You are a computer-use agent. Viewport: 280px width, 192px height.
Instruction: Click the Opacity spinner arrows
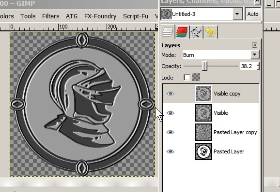click(258, 66)
